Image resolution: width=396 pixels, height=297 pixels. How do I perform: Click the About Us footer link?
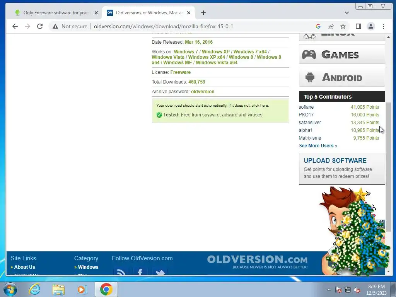pyautogui.click(x=24, y=267)
